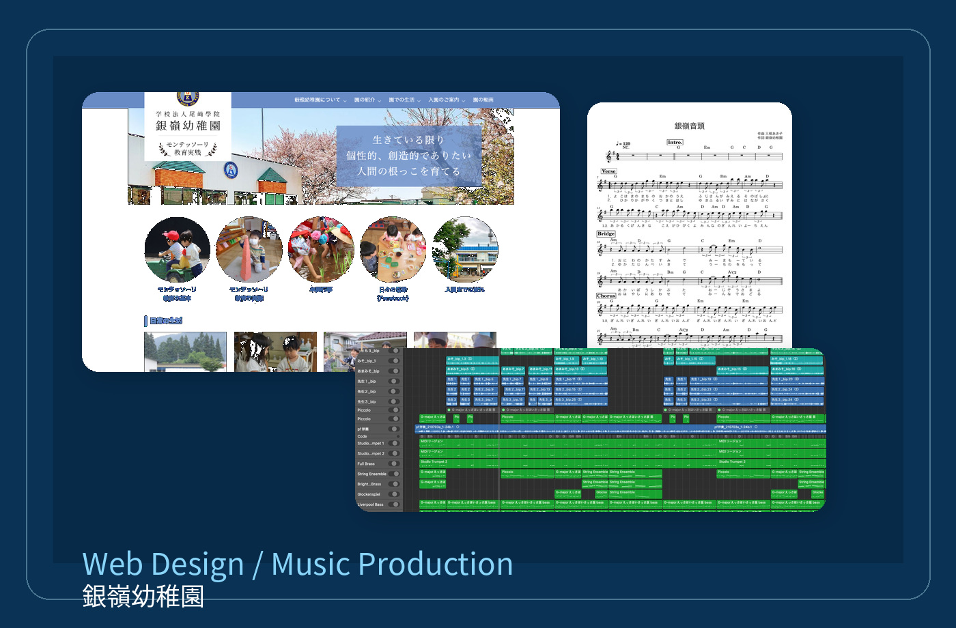956x628 pixels.
Task: Switch off the 先生1_bip track
Action: (x=394, y=382)
